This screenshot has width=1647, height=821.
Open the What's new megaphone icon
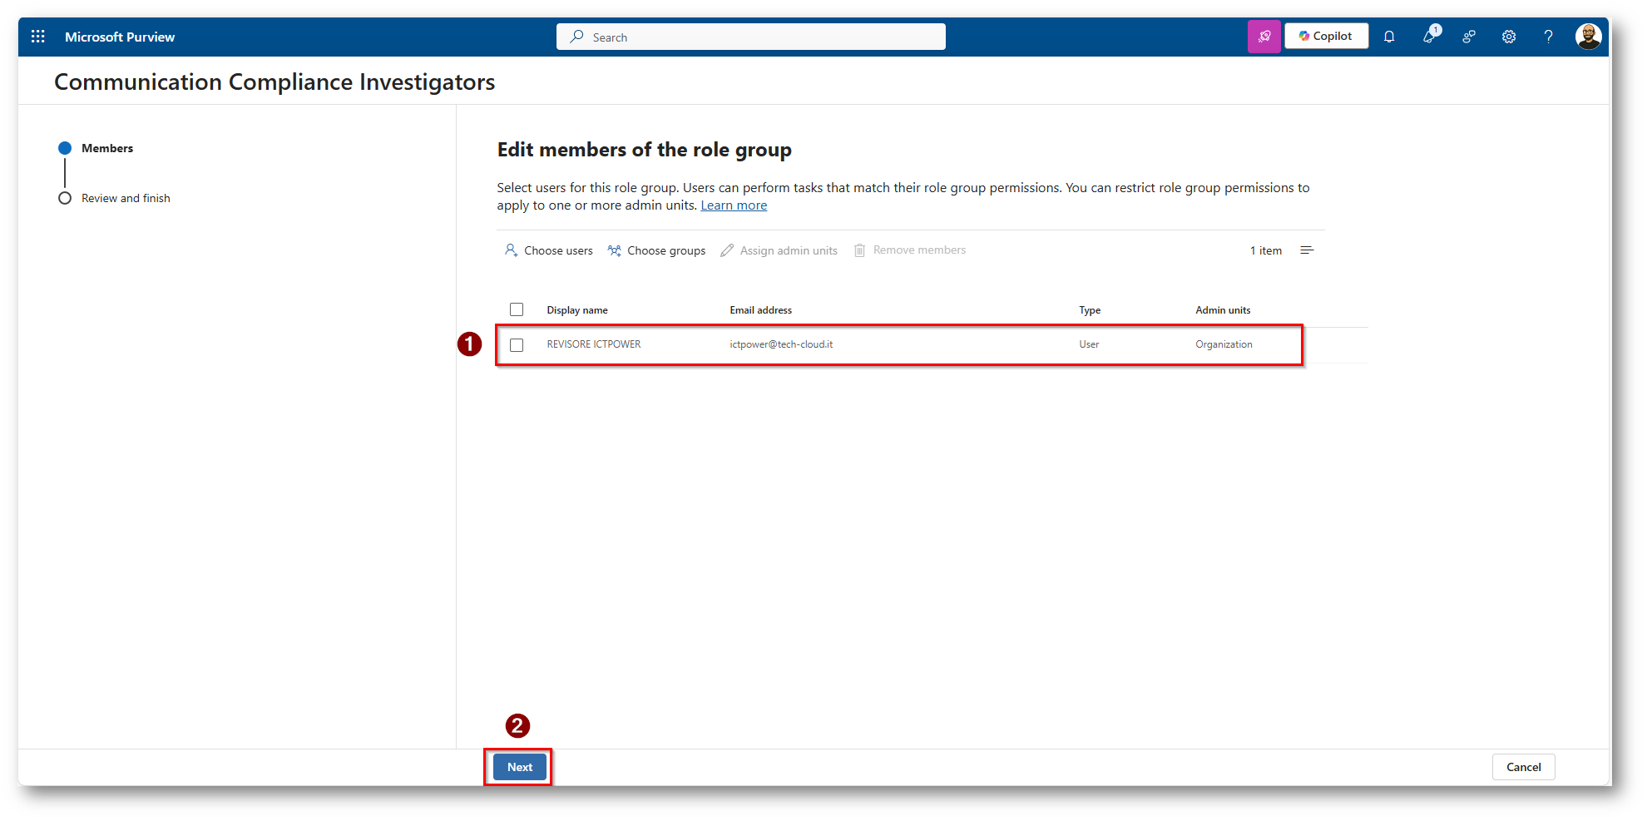1429,37
